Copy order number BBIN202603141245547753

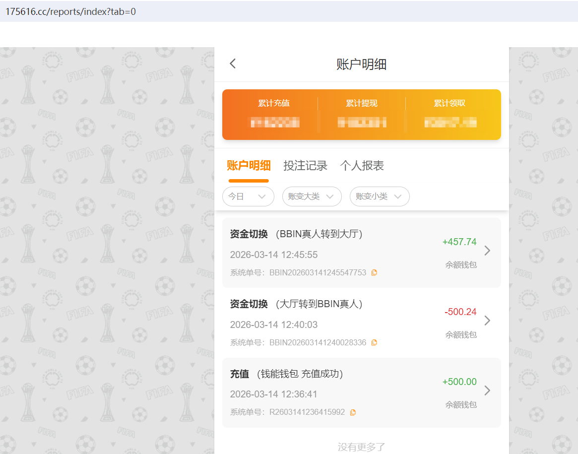[x=374, y=272]
